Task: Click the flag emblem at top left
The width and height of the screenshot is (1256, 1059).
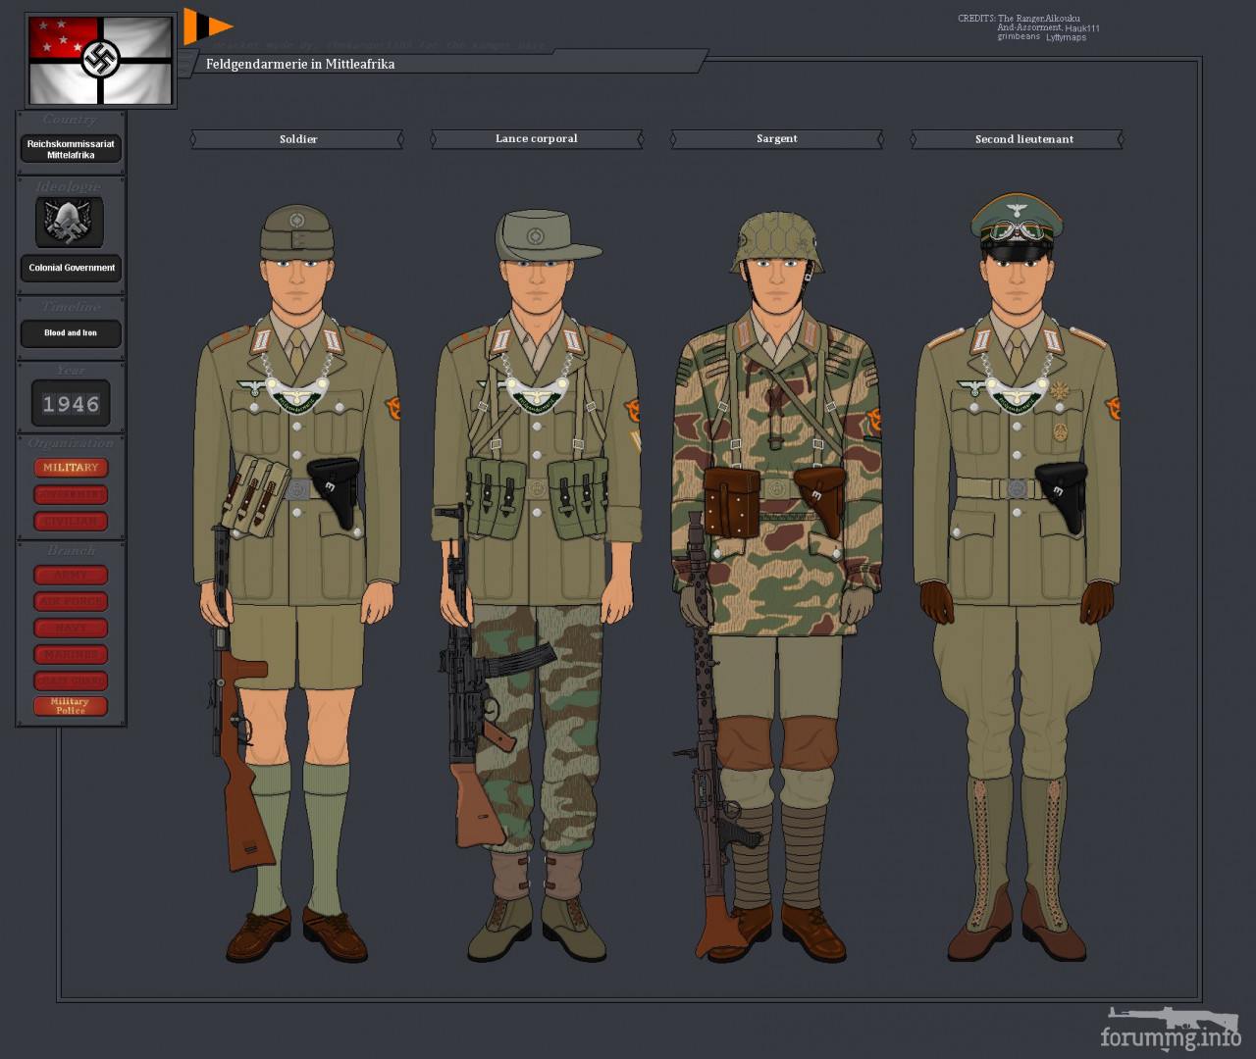Action: click(x=100, y=60)
